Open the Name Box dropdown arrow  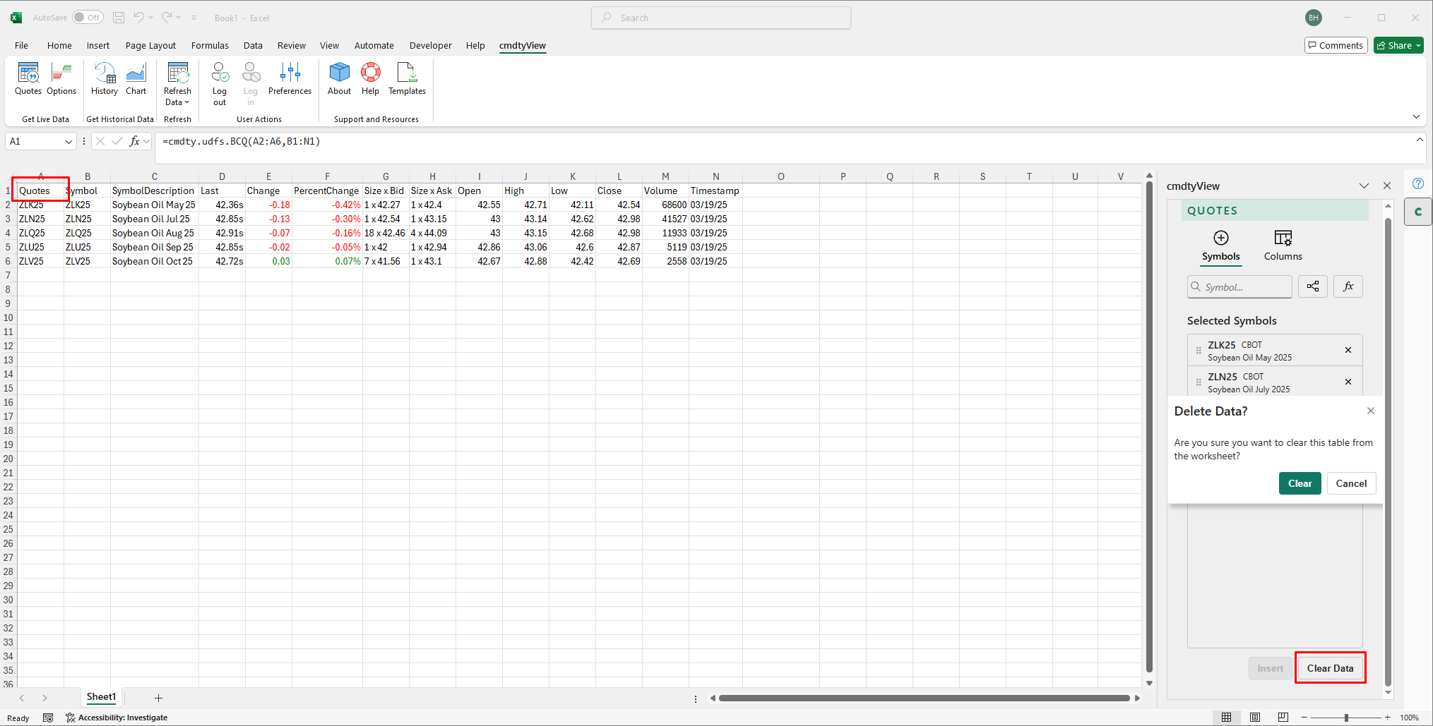69,142
